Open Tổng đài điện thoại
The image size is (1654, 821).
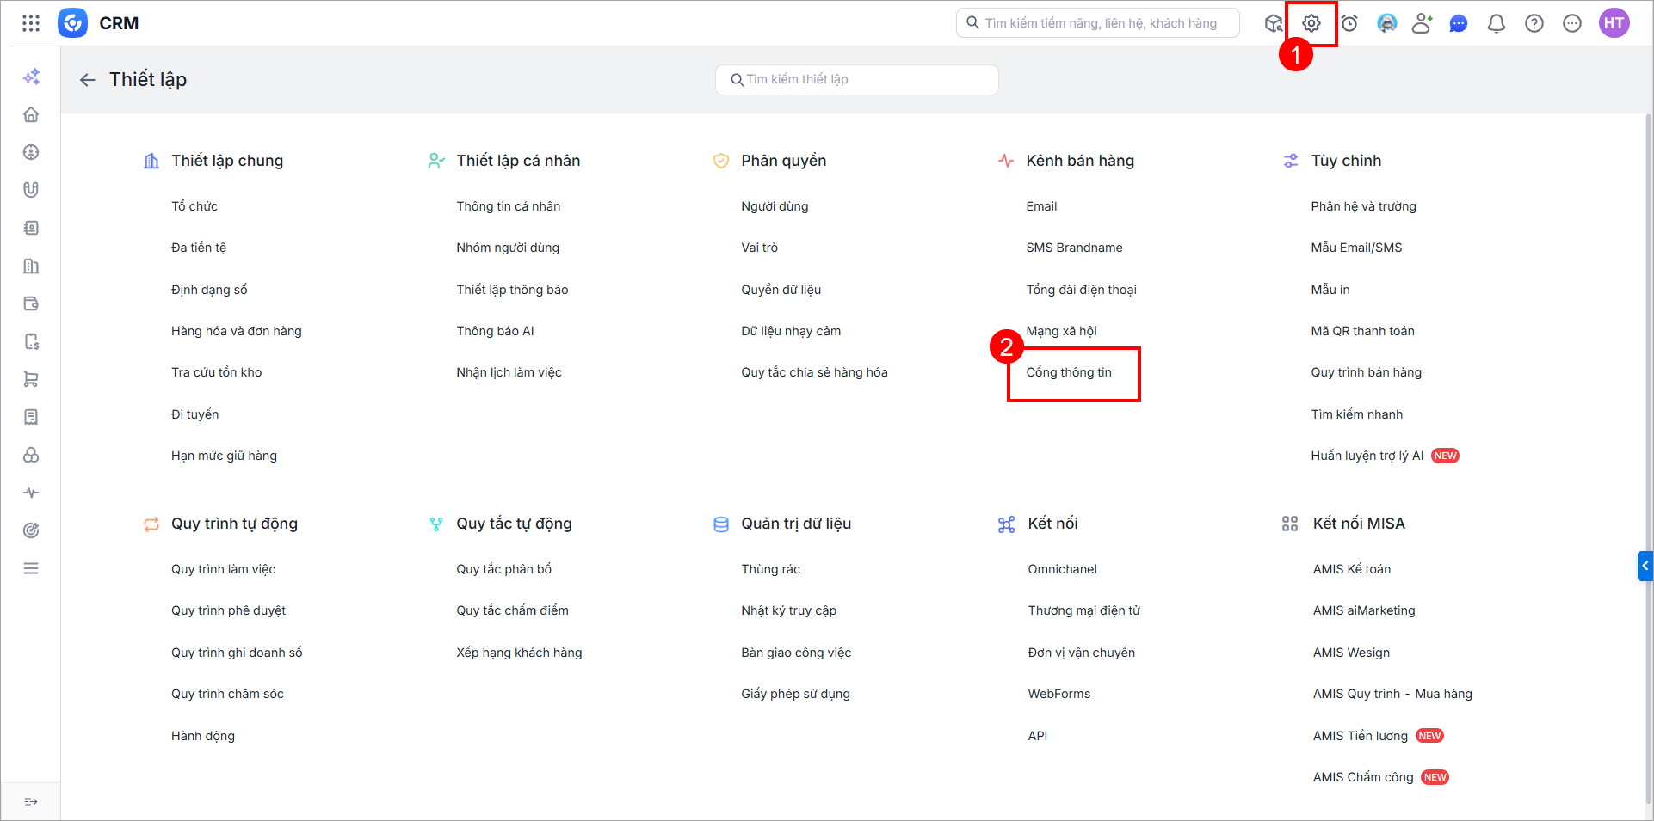[1081, 290]
